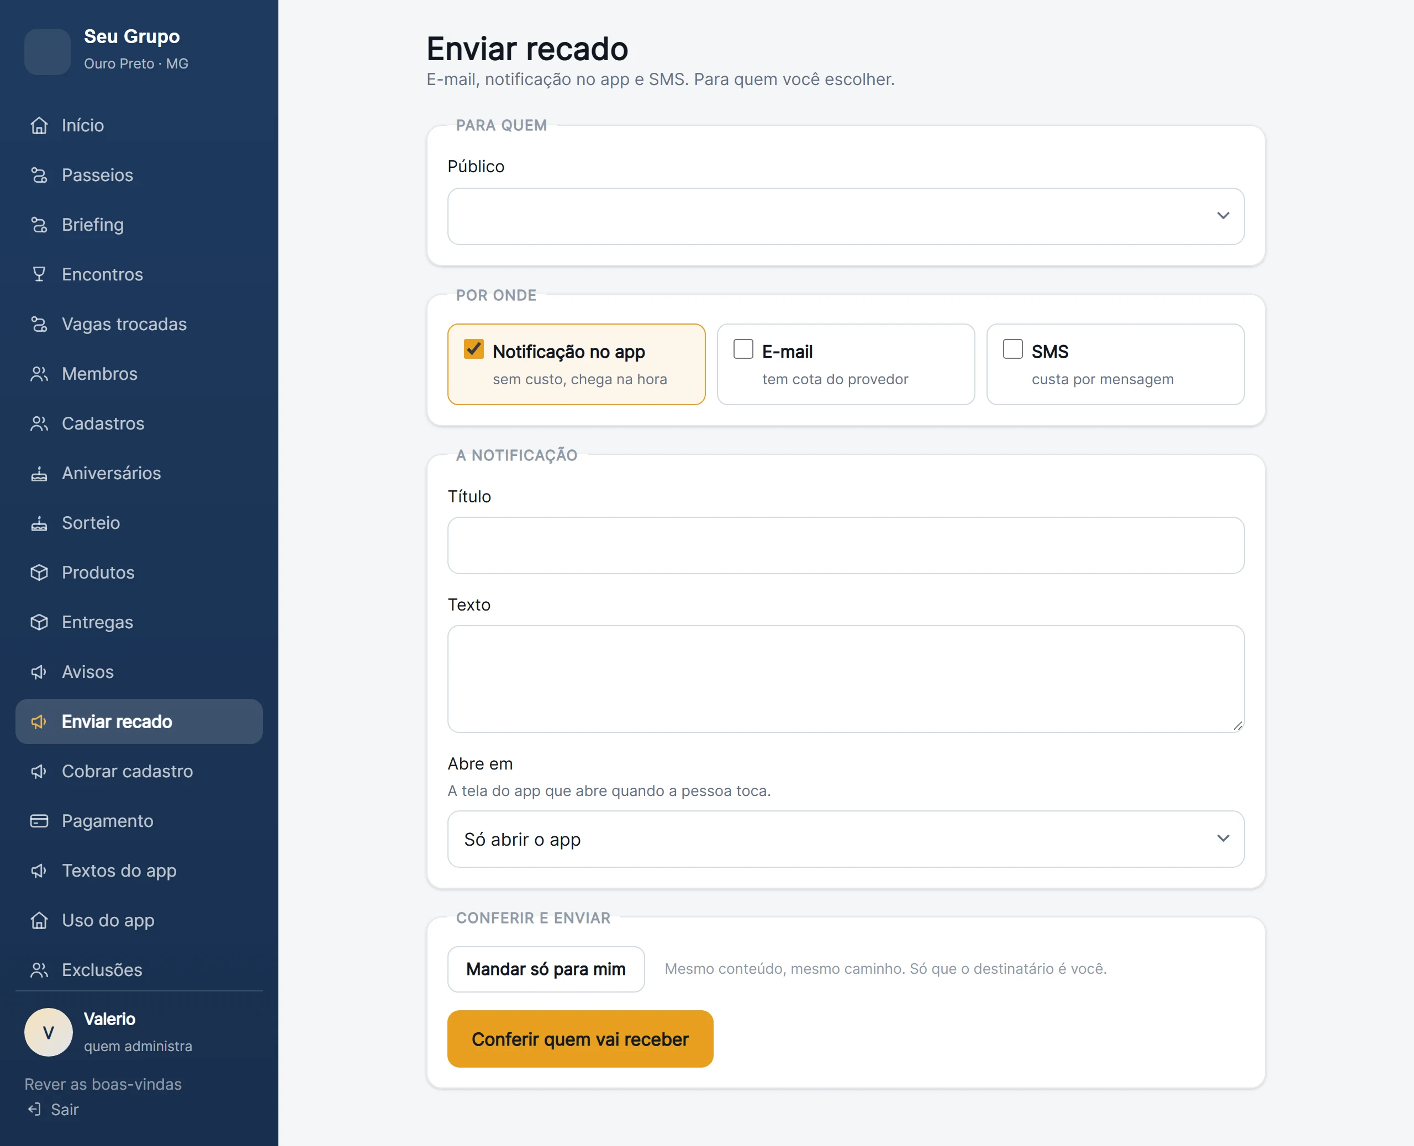
Task: Select the Enviar recado menu item
Action: [x=139, y=721]
